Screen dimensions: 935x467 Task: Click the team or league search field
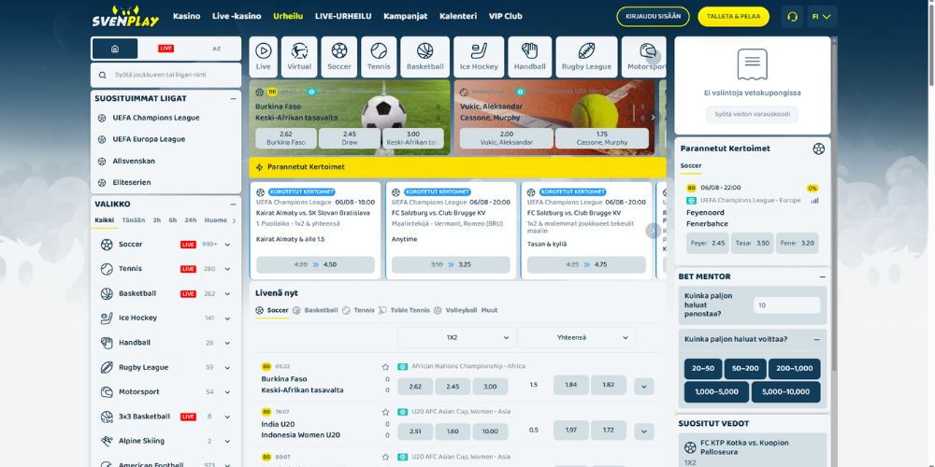pos(166,75)
